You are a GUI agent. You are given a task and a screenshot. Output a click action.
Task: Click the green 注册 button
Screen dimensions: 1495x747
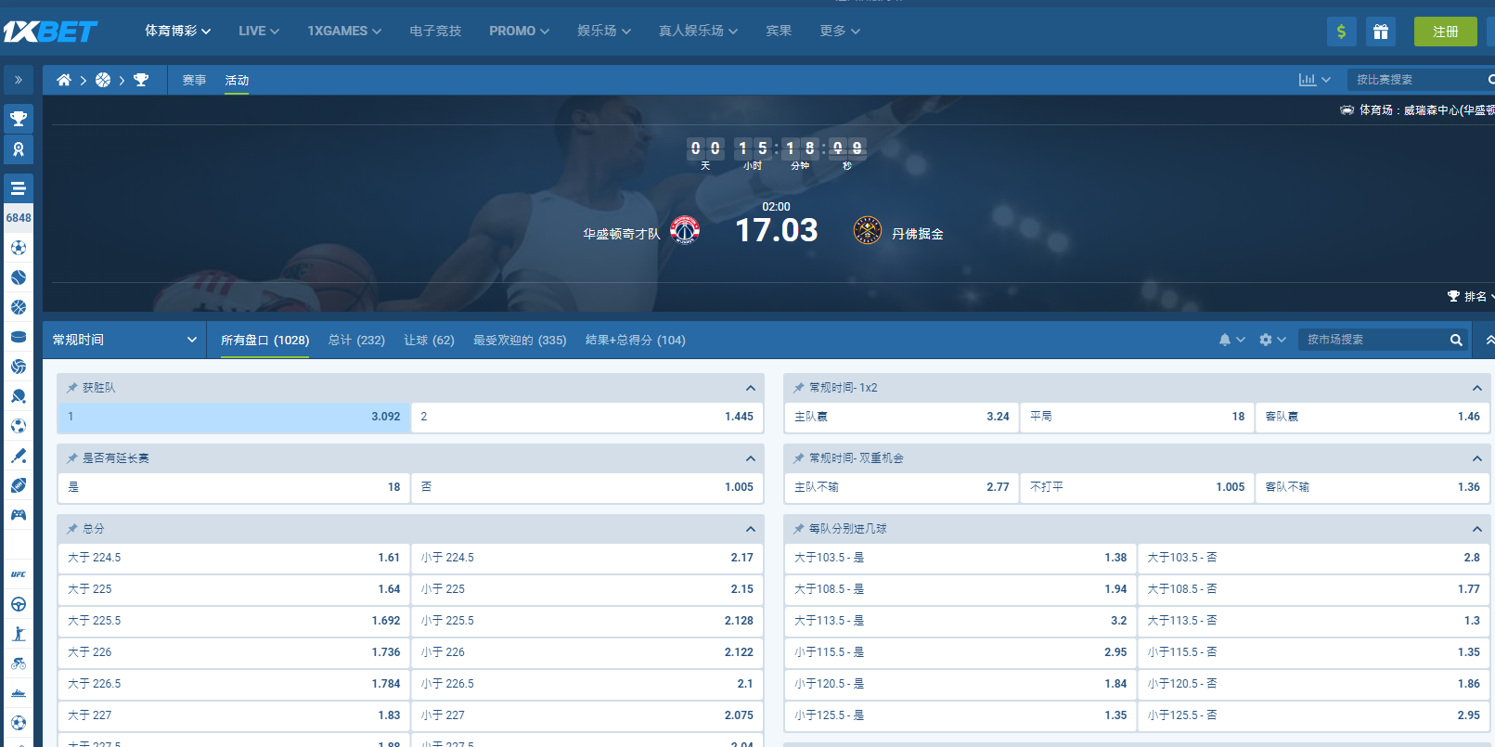[1444, 32]
